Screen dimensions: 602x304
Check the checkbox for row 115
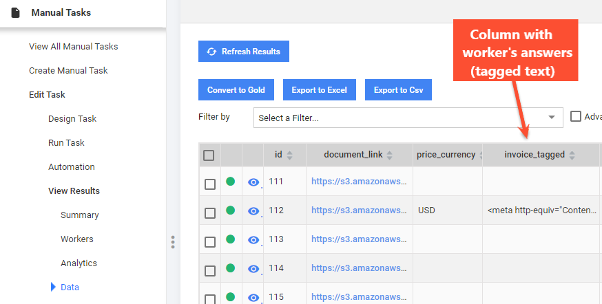click(x=210, y=299)
